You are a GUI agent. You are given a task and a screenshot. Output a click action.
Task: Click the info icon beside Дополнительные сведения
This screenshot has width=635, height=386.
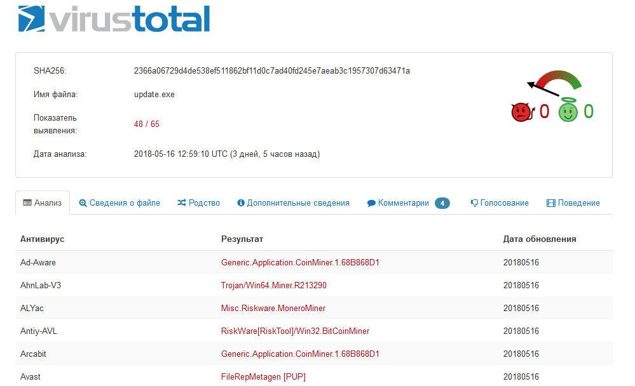pos(241,203)
